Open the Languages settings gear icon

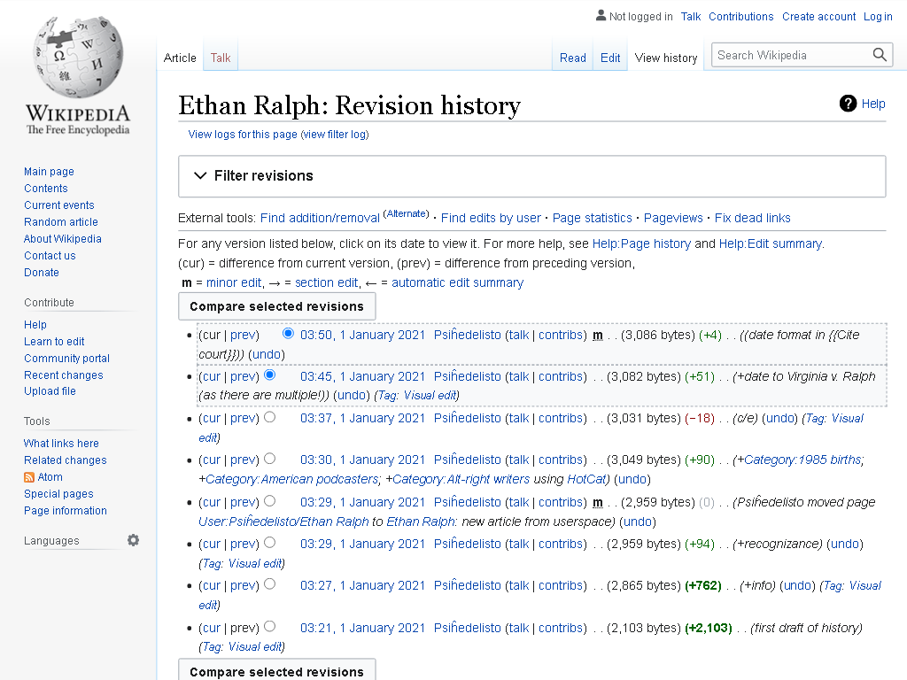pos(133,540)
